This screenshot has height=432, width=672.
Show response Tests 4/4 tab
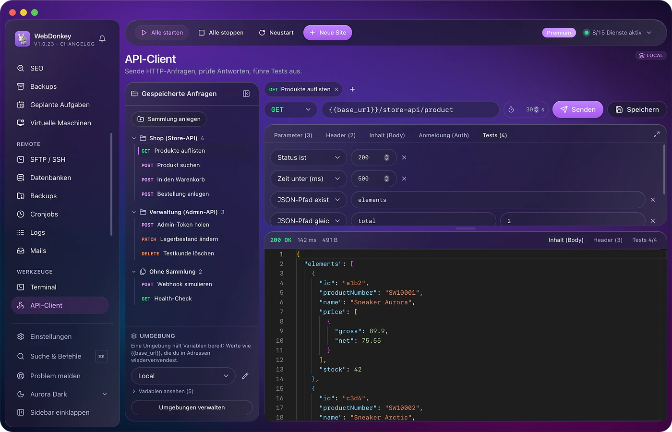[644, 240]
